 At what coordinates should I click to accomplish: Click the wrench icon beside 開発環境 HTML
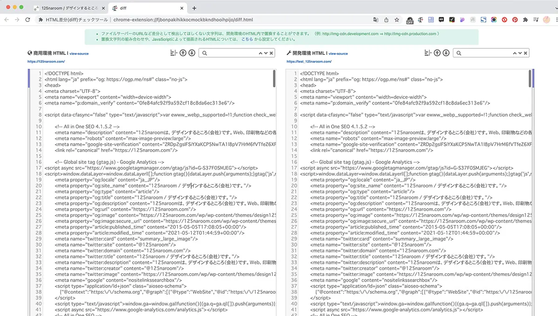(289, 53)
